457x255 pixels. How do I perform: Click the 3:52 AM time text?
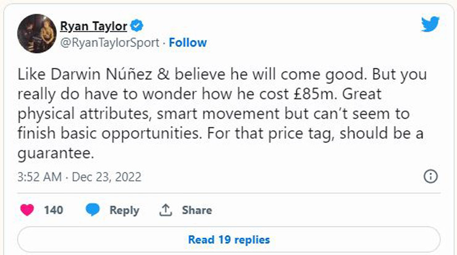coord(40,177)
